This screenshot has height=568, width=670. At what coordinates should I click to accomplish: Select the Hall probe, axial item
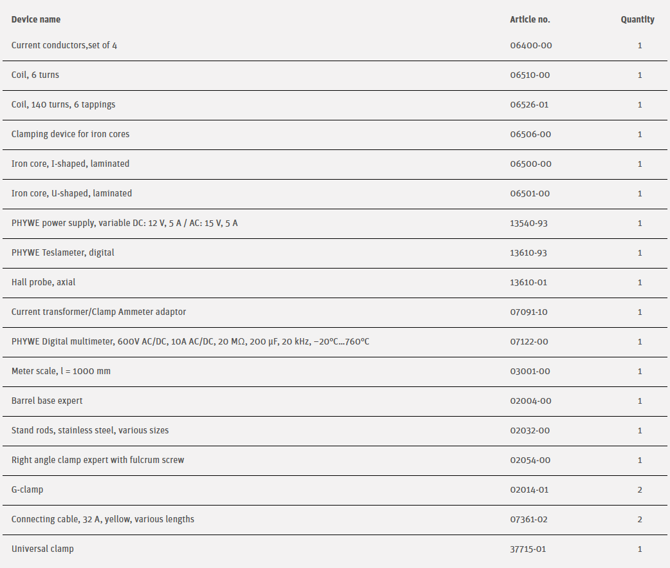click(43, 283)
